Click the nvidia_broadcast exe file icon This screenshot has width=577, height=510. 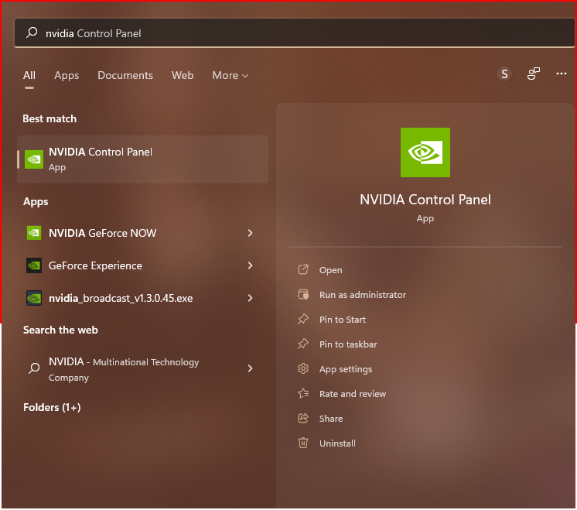34,298
